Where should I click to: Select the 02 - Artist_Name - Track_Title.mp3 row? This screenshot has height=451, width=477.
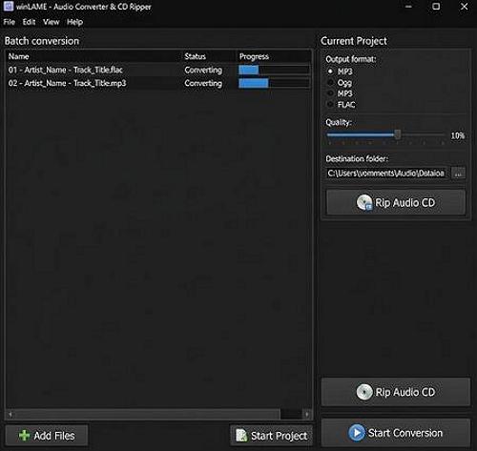point(158,83)
